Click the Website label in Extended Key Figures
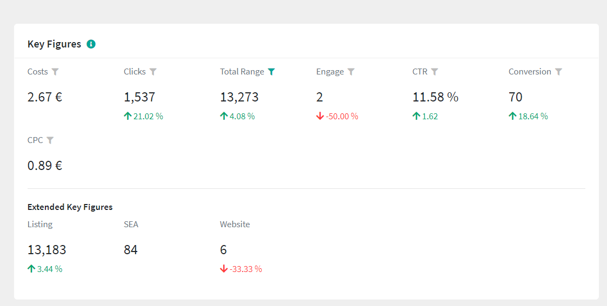The image size is (607, 306). [x=235, y=224]
